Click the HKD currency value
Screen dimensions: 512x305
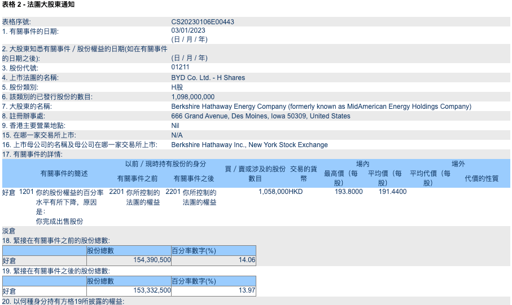tap(296, 192)
